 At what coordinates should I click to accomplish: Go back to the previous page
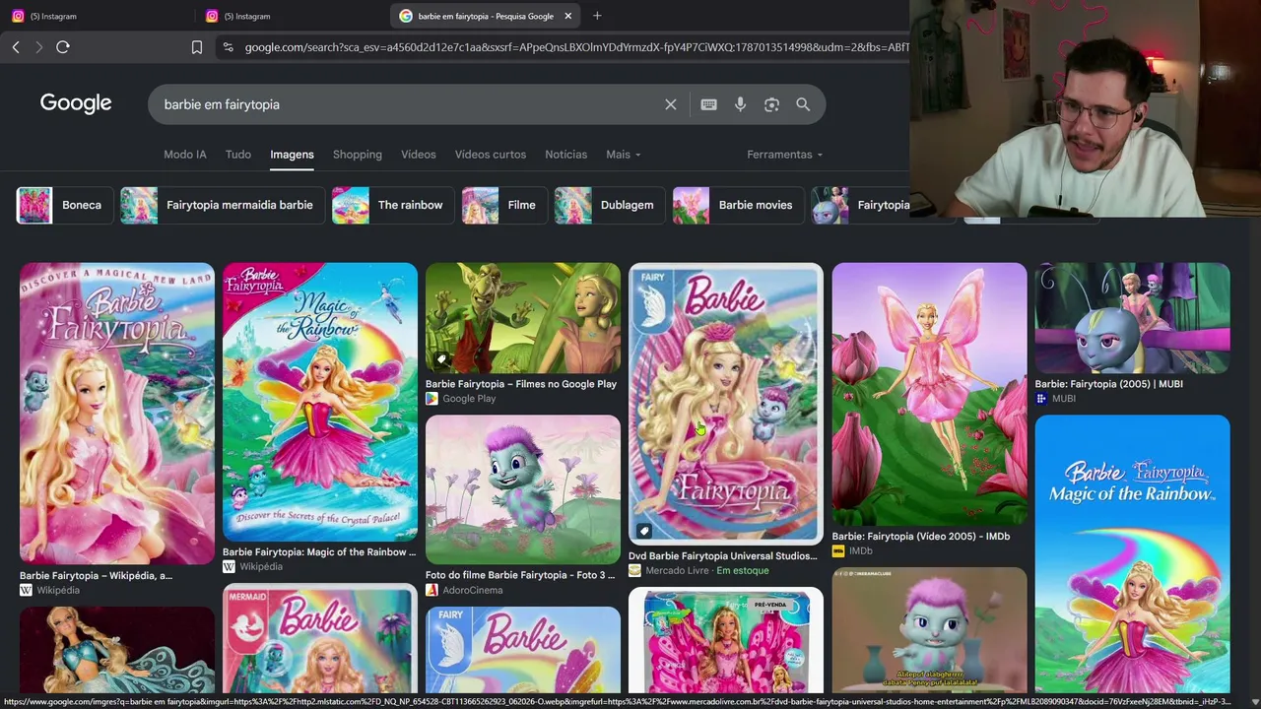16,47
